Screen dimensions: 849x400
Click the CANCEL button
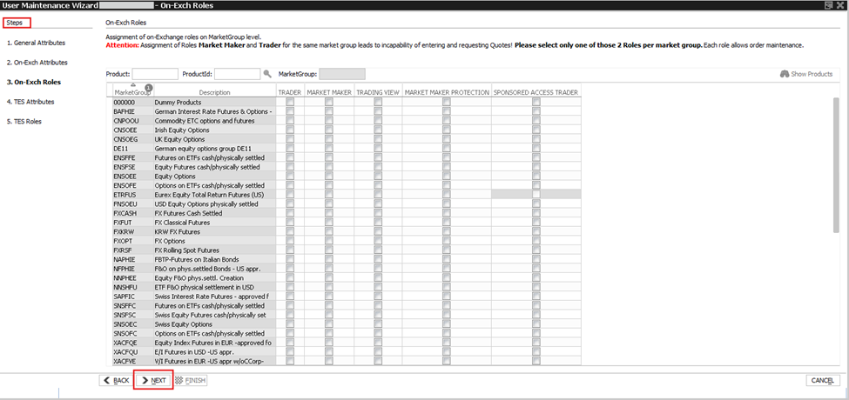coord(823,381)
